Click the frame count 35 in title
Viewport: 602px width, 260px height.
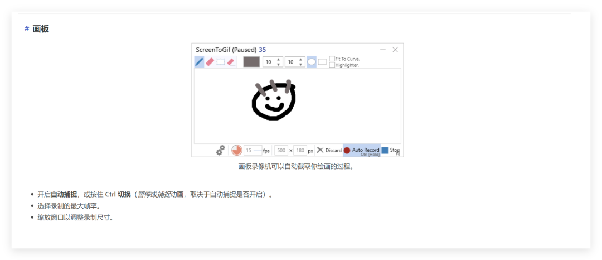[x=263, y=50]
